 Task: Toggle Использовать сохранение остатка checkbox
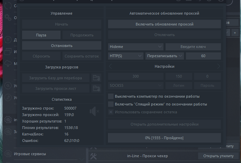coord(110,112)
